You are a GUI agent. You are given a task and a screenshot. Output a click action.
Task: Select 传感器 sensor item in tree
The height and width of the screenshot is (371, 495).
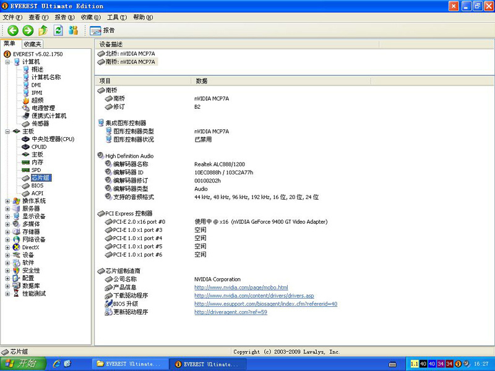pos(40,124)
